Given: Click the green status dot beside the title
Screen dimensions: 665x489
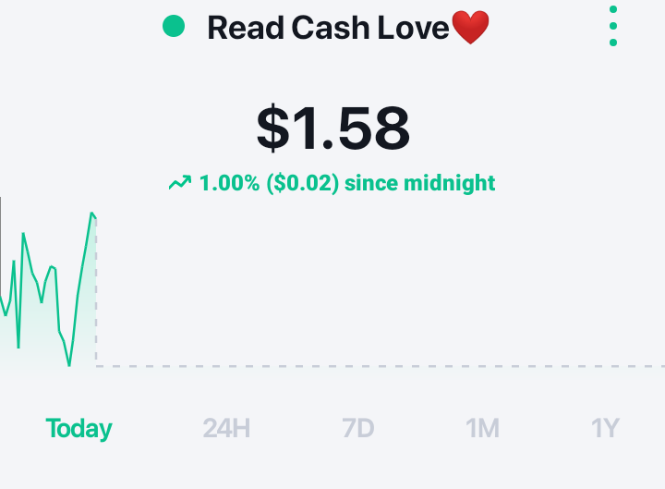Looking at the screenshot, I should tap(174, 26).
